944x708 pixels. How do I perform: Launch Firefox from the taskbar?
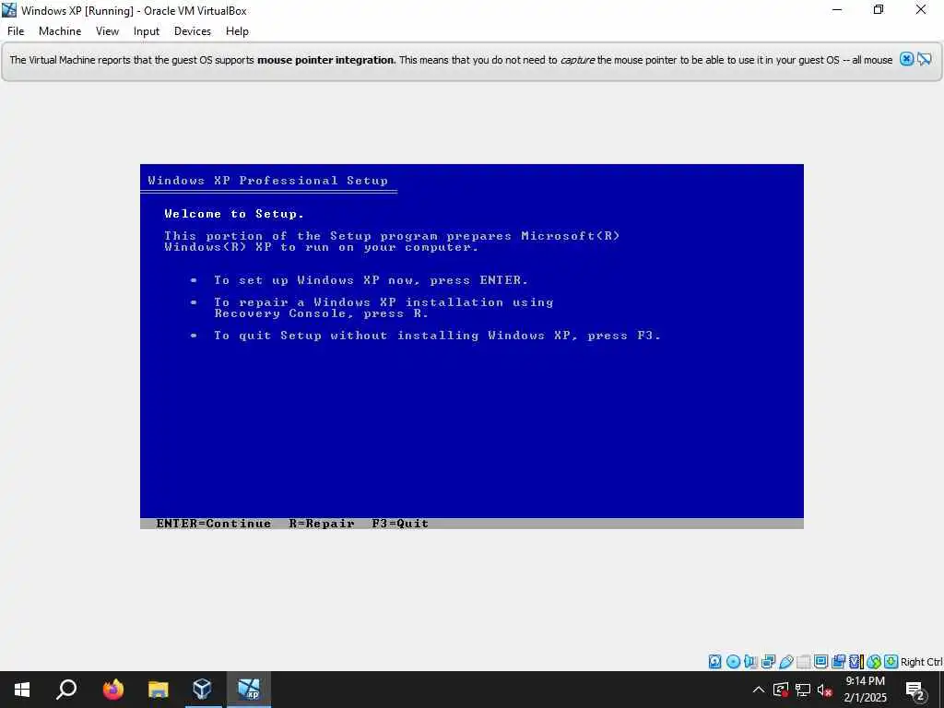[112, 690]
